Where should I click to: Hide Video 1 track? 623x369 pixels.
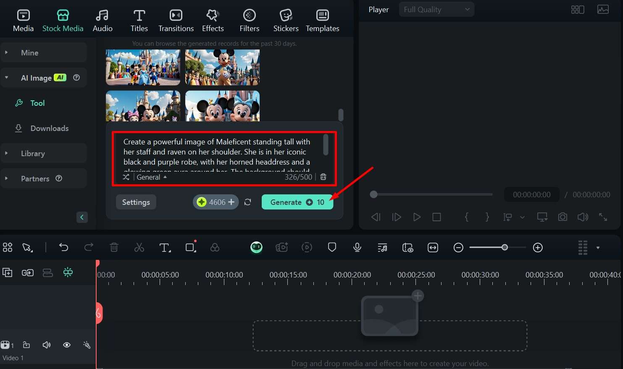click(67, 345)
